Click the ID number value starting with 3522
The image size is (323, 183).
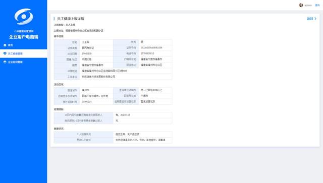click(151, 47)
